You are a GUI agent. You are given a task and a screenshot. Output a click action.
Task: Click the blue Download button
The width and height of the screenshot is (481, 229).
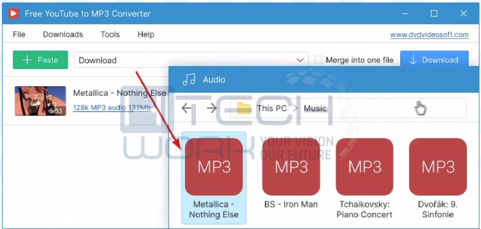pyautogui.click(x=434, y=59)
